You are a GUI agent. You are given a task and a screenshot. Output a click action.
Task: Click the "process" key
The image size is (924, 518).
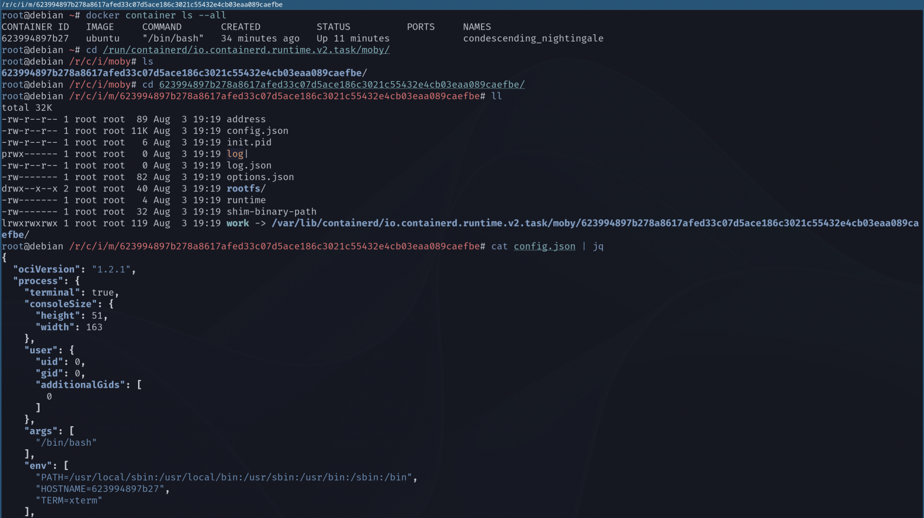(38, 281)
